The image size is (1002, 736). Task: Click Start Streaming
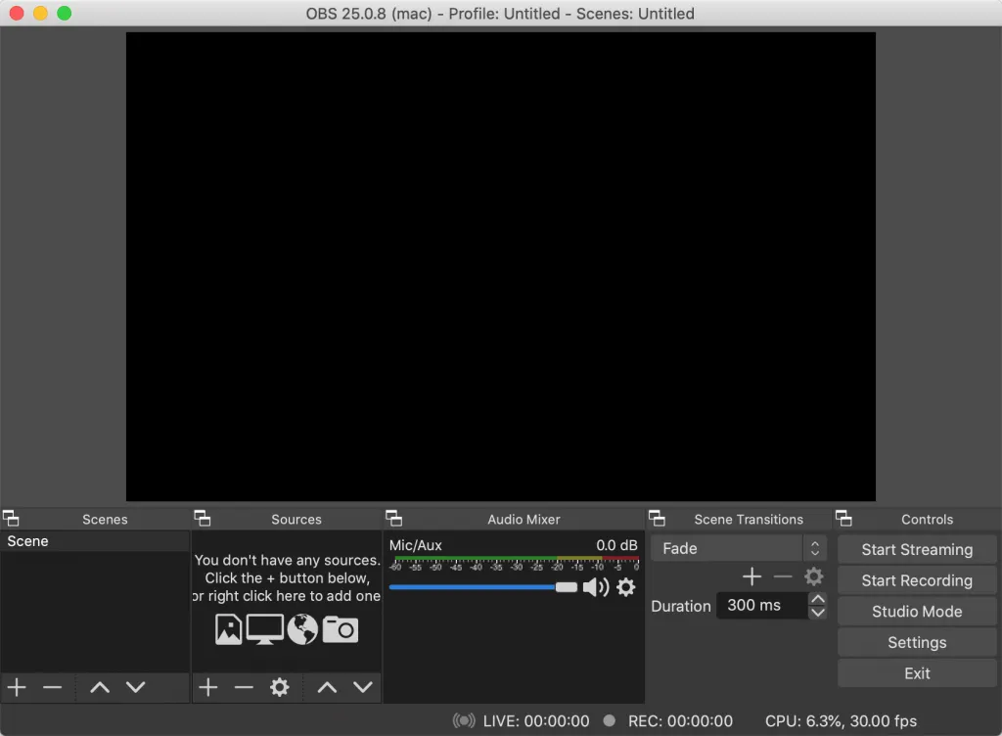coord(916,549)
